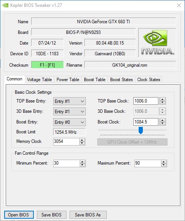Image resolution: width=185 pixels, height=221 pixels.
Task: Click the Basic Clock Settings group label
Action: coord(33,92)
